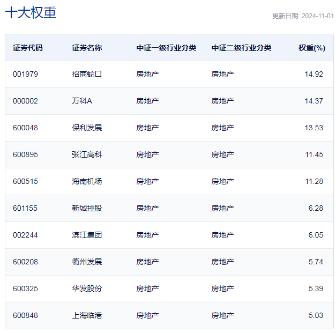336x333 pixels.
Task: Click the weight value 13.53
Action: click(x=313, y=128)
